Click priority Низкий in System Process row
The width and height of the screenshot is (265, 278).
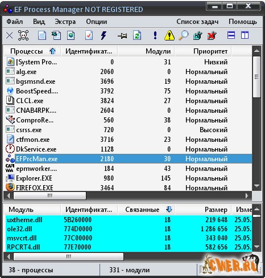[x=216, y=62]
